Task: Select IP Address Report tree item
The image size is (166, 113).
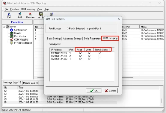Action: [23, 43]
